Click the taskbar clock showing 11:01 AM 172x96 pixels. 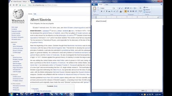(158, 94)
